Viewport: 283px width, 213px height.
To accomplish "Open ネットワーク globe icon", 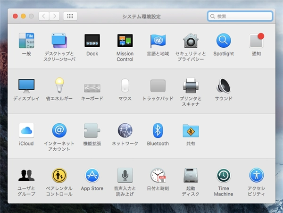I will (125, 130).
